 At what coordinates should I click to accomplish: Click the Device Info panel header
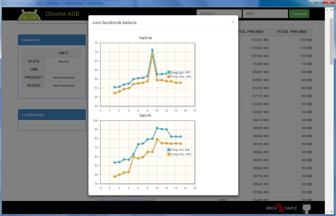(52, 40)
